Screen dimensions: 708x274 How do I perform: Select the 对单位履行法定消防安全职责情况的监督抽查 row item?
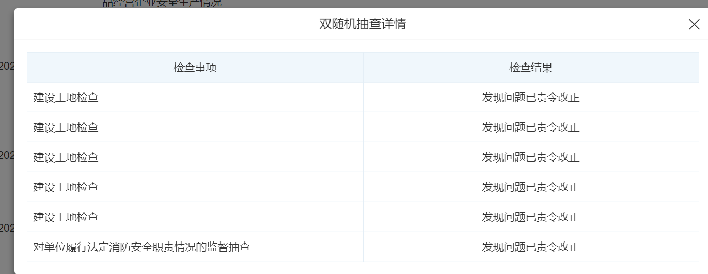click(142, 247)
